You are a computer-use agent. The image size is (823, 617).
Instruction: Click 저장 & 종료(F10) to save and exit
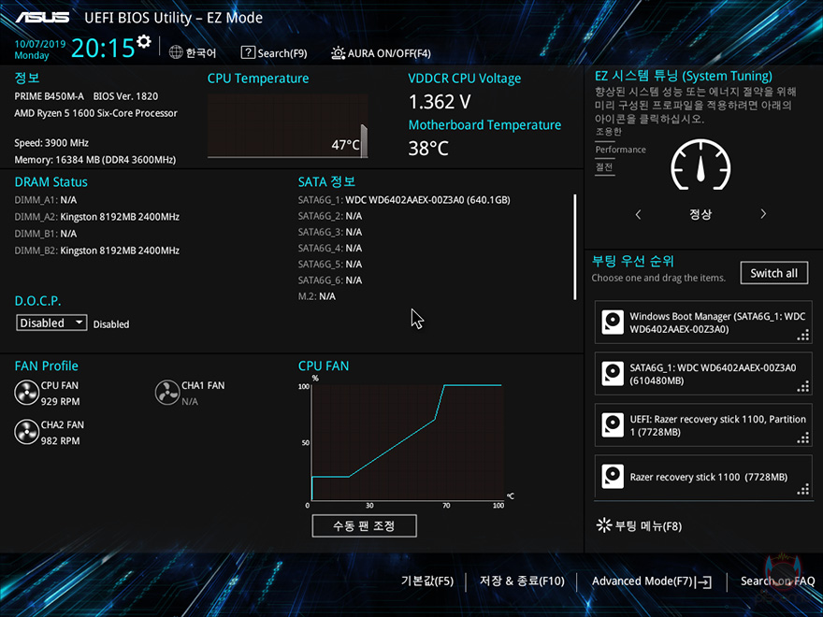coord(522,581)
